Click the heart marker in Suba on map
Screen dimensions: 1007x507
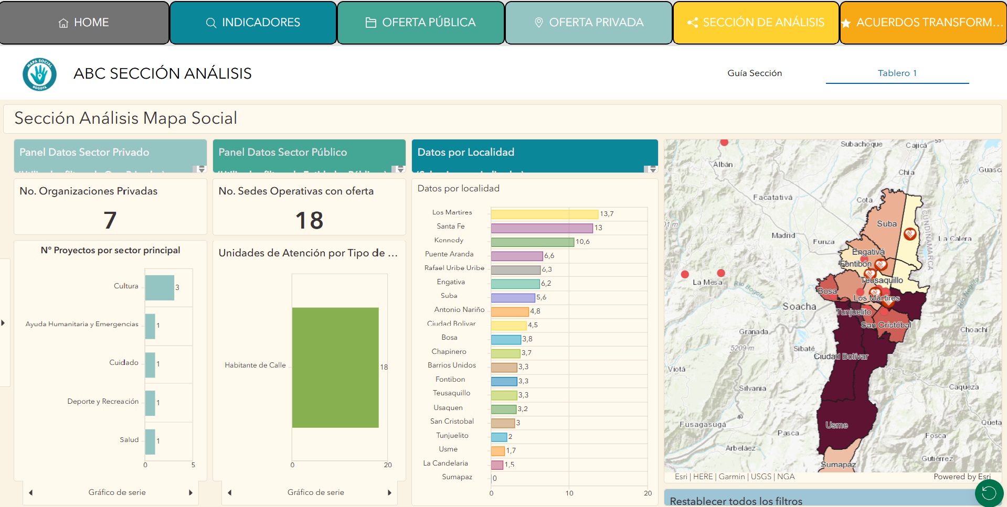click(910, 234)
